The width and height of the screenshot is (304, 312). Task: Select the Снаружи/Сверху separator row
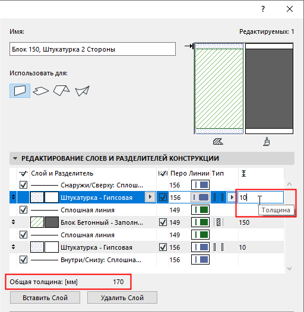click(x=147, y=185)
